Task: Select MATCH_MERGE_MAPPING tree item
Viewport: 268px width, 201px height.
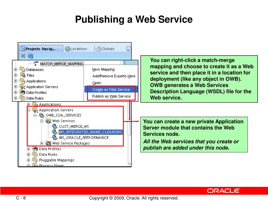Action: click(x=62, y=64)
